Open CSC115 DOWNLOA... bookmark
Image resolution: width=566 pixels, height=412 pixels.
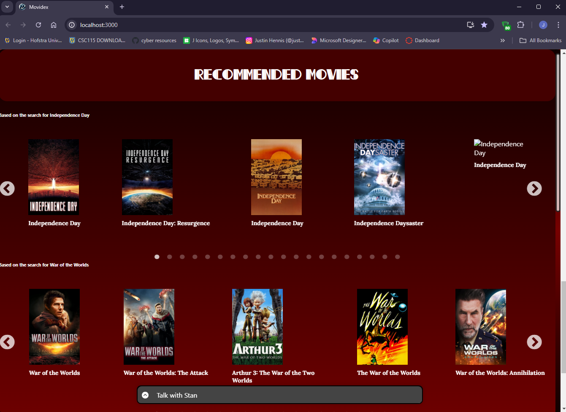point(97,40)
